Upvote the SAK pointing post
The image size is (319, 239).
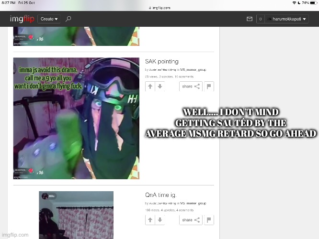pos(150,87)
